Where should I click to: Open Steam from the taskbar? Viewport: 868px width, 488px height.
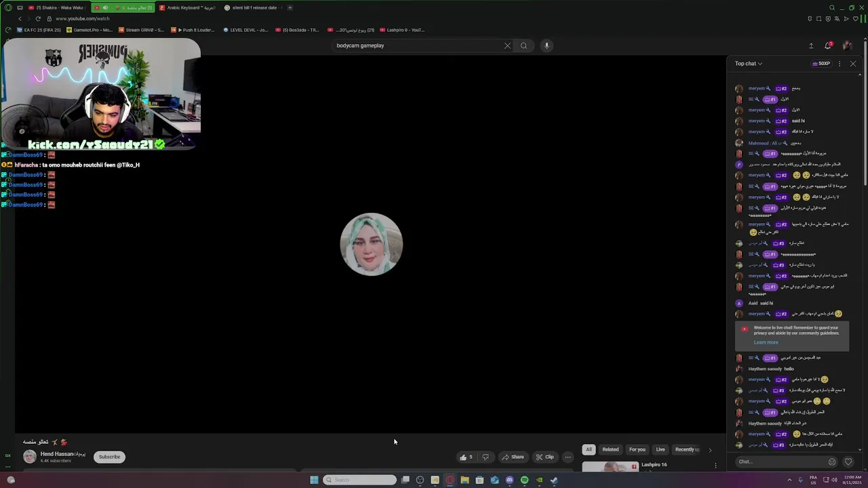click(x=554, y=480)
